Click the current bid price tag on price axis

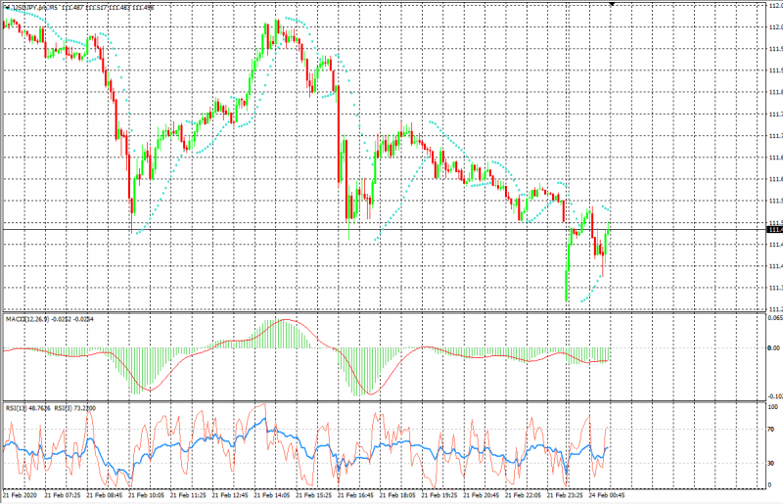pyautogui.click(x=773, y=228)
